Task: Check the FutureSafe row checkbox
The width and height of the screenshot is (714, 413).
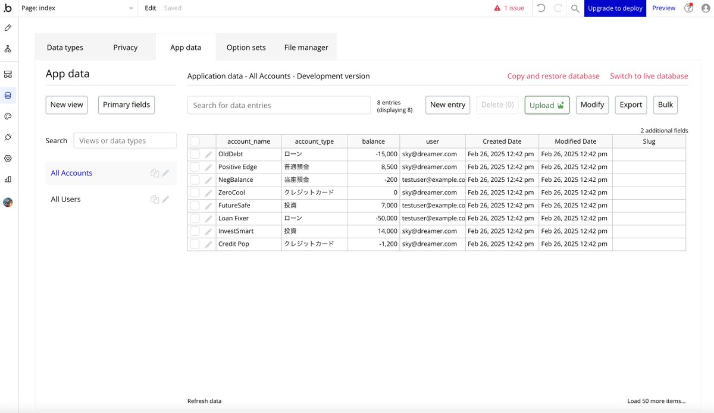Action: tap(195, 205)
